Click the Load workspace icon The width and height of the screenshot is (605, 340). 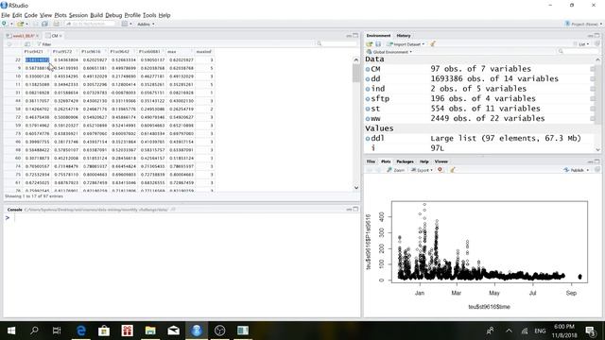pos(370,44)
